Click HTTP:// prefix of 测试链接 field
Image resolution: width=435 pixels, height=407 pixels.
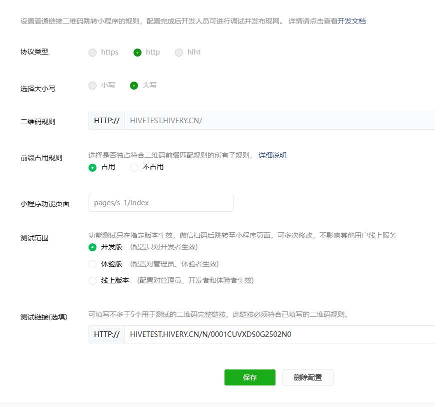107,334
